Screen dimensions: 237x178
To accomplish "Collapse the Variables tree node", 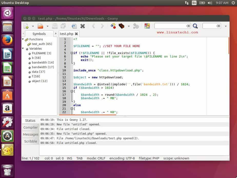I will point(23,49).
